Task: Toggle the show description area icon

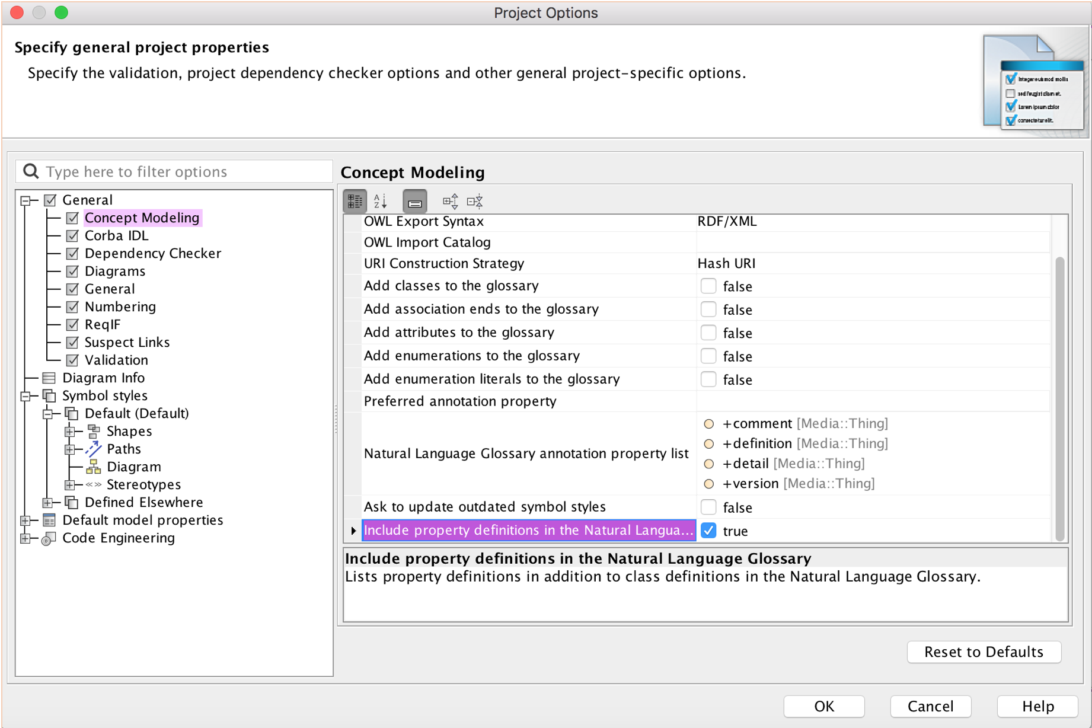Action: tap(414, 202)
